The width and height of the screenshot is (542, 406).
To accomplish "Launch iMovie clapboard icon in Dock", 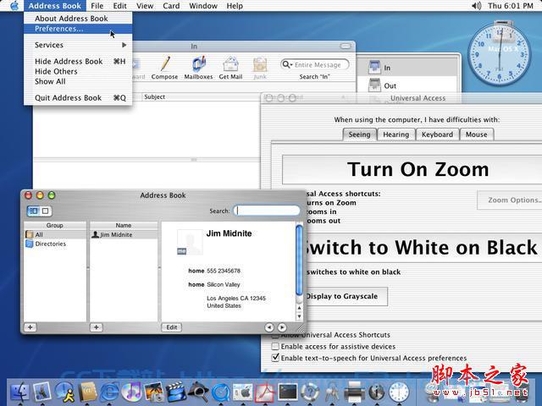I will [x=176, y=392].
